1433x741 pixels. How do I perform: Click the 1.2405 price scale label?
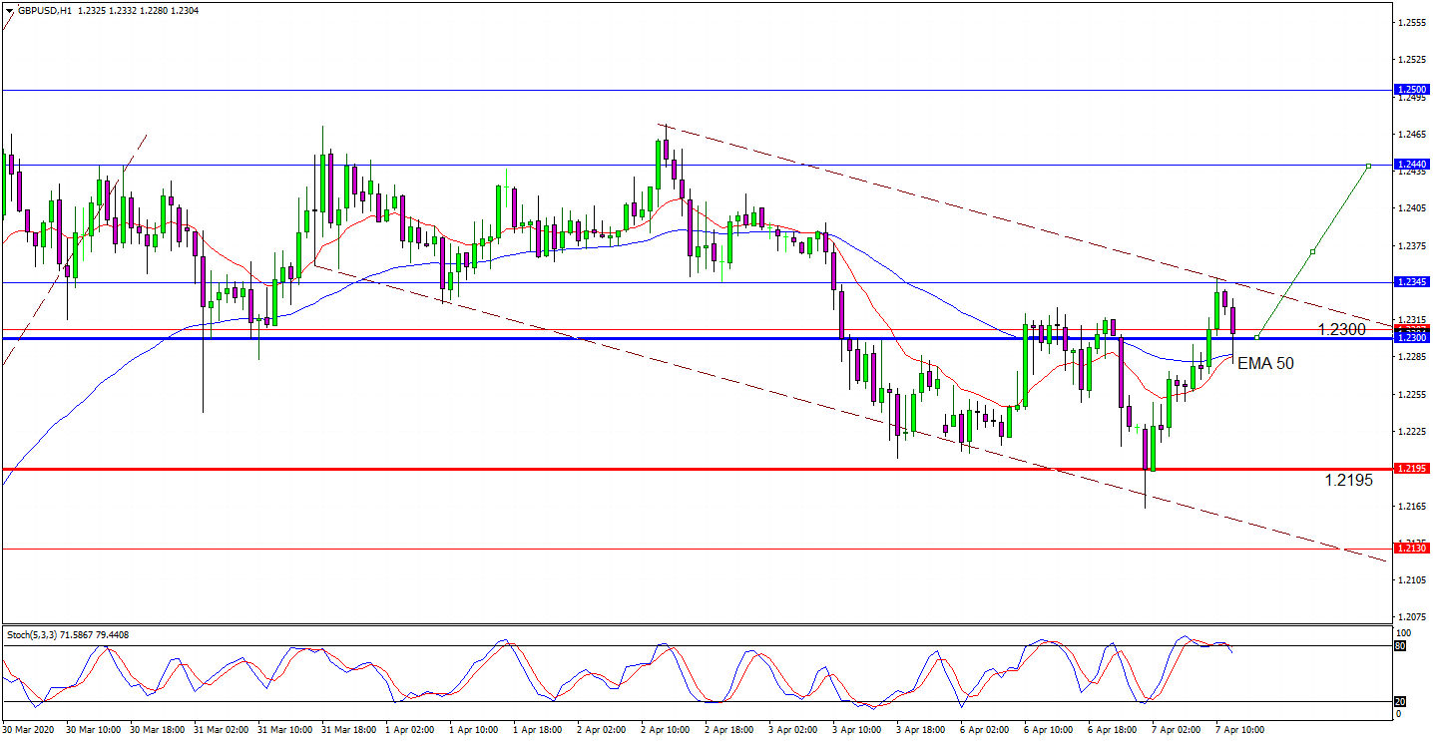pyautogui.click(x=1411, y=207)
